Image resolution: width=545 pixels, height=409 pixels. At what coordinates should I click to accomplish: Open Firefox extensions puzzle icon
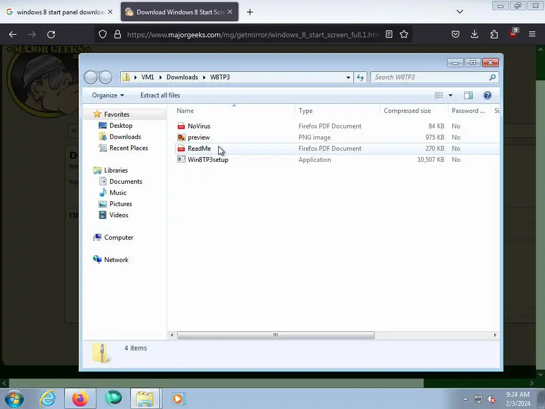[x=494, y=34]
